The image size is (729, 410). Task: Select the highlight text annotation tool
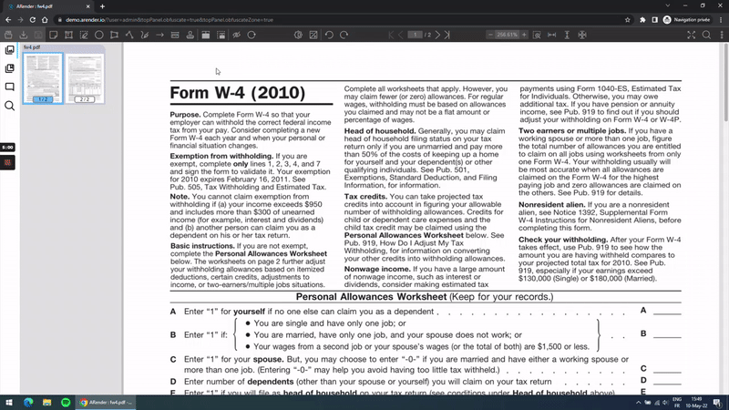(x=84, y=35)
